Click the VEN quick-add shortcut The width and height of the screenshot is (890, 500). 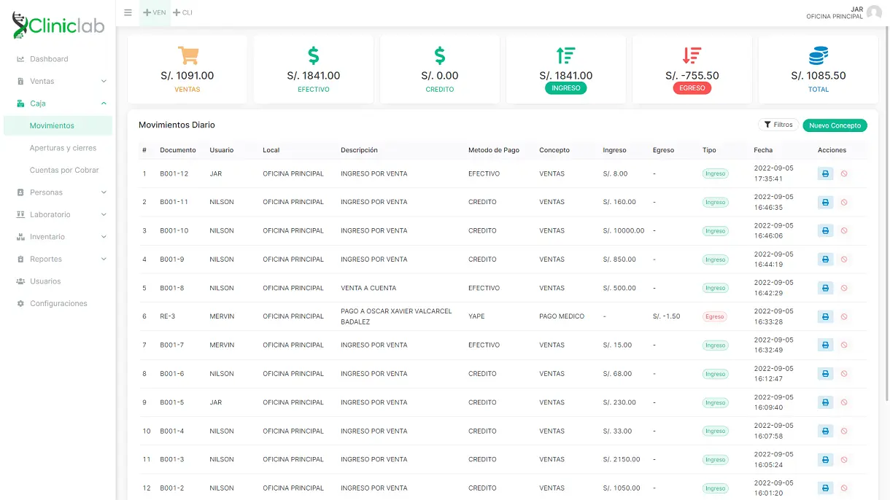(x=155, y=12)
